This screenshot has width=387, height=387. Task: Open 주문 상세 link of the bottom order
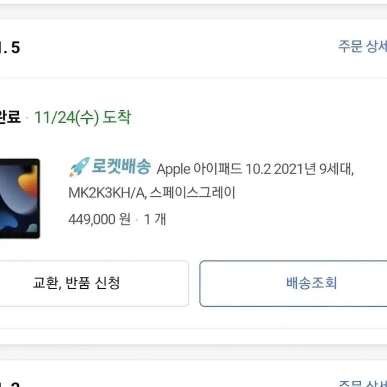[x=363, y=384]
